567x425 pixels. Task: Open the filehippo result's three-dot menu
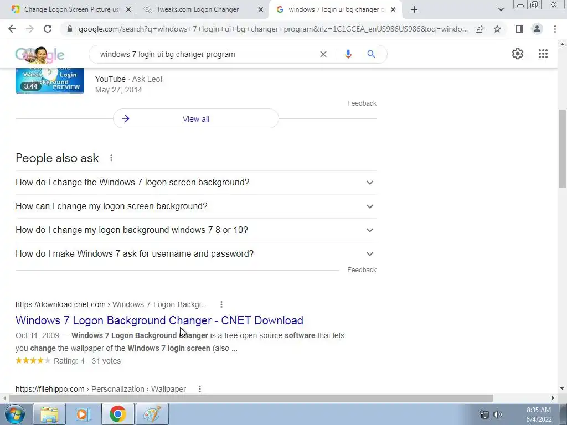point(199,389)
